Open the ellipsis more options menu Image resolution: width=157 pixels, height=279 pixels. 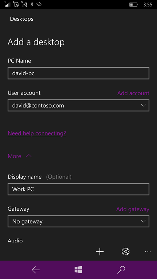(148, 252)
